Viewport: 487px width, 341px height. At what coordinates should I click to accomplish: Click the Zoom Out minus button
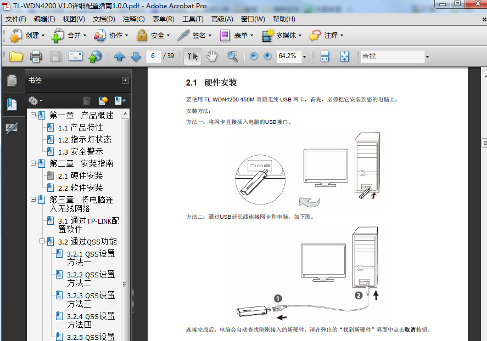252,56
